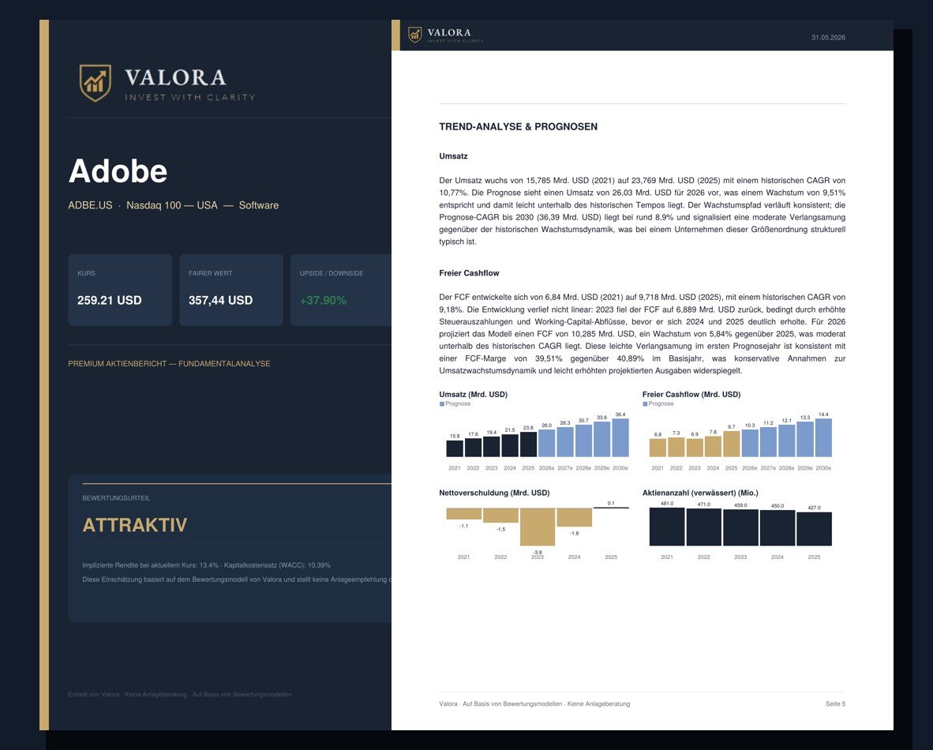This screenshot has width=933, height=750.
Task: Click the 2026e free cash flow bar labeled 10.3
Action: tap(750, 444)
